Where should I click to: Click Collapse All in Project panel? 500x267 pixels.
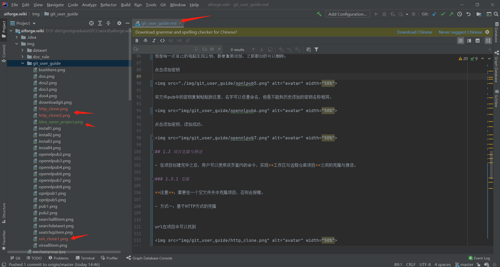(x=108, y=23)
